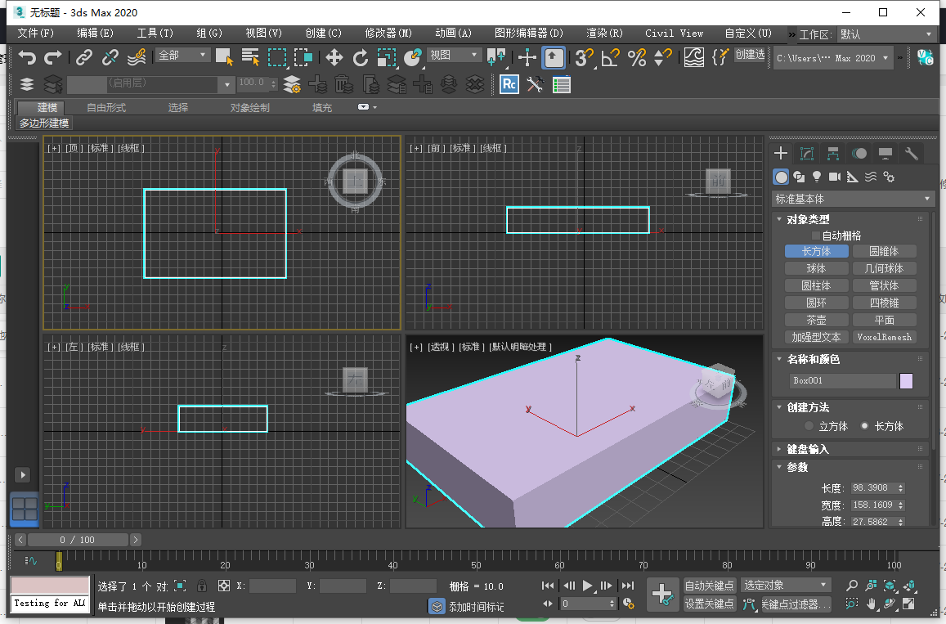
Task: Toggle absolute transform type-in mode icon
Action: (x=224, y=586)
